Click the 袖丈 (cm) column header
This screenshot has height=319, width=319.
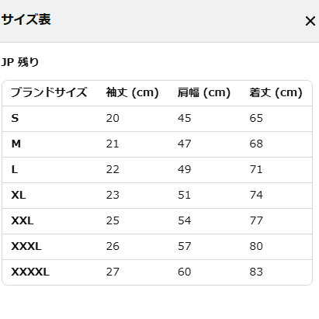tap(132, 92)
